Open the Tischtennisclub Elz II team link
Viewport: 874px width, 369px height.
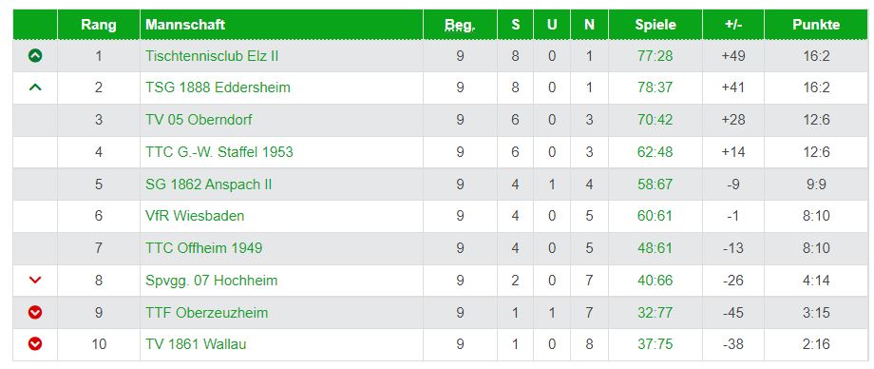coord(212,56)
